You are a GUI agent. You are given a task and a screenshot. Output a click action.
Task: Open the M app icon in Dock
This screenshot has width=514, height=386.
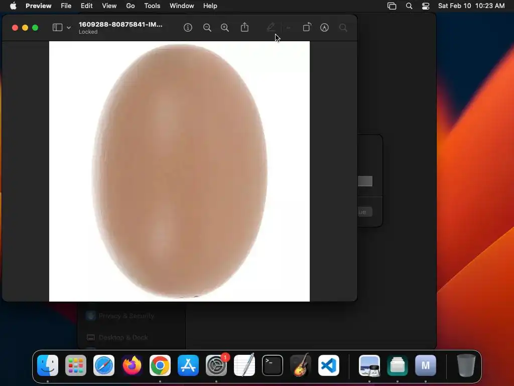(x=426, y=365)
